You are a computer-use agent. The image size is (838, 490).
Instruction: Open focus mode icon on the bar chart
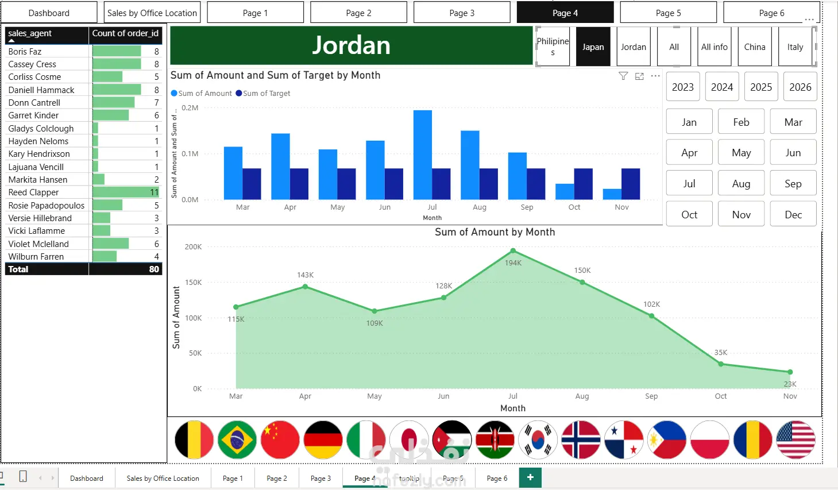pos(639,76)
